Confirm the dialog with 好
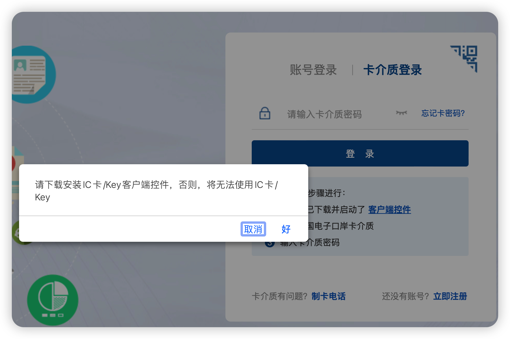The width and height of the screenshot is (510, 339). tap(286, 229)
